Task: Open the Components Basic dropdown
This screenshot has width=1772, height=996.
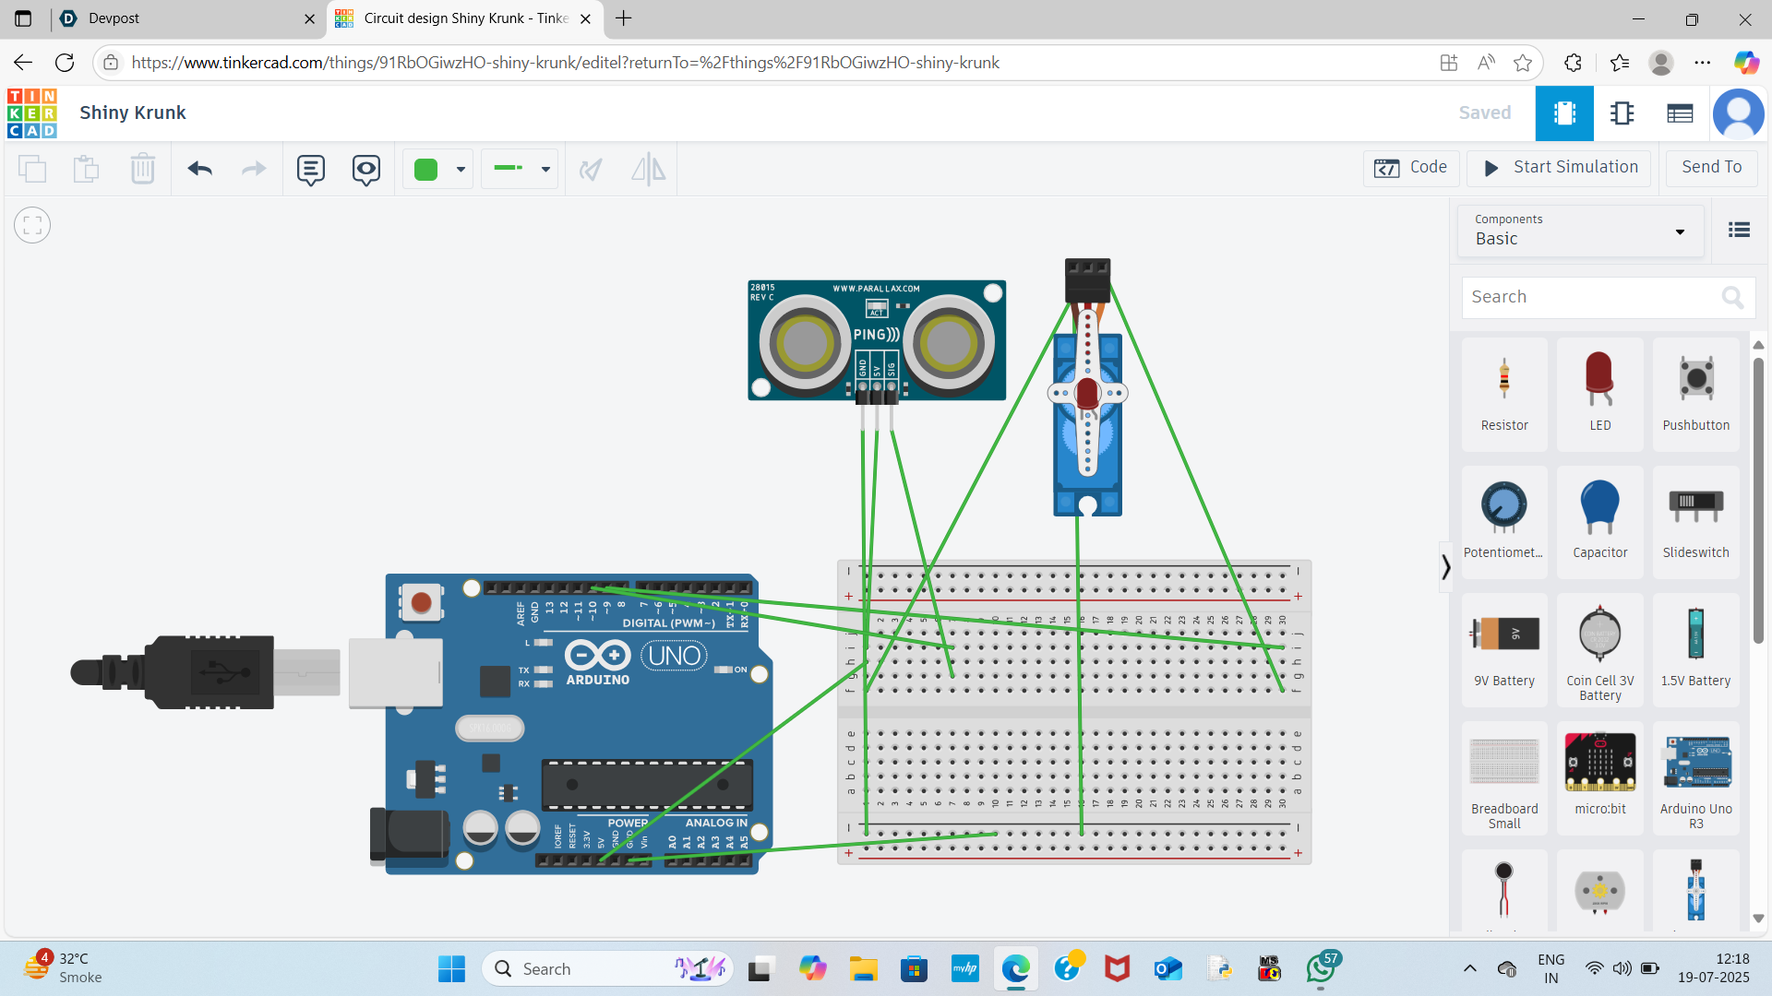Action: point(1580,230)
